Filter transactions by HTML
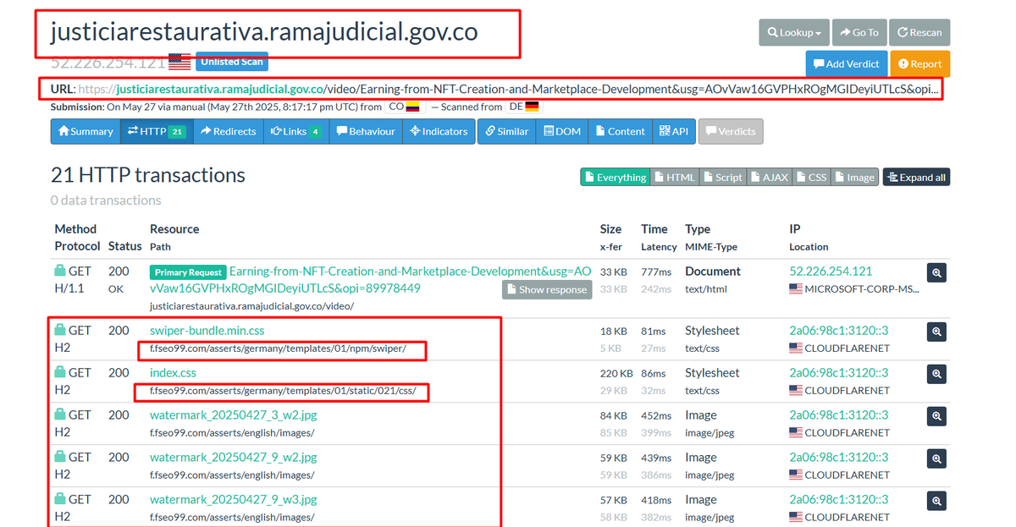 pos(675,177)
